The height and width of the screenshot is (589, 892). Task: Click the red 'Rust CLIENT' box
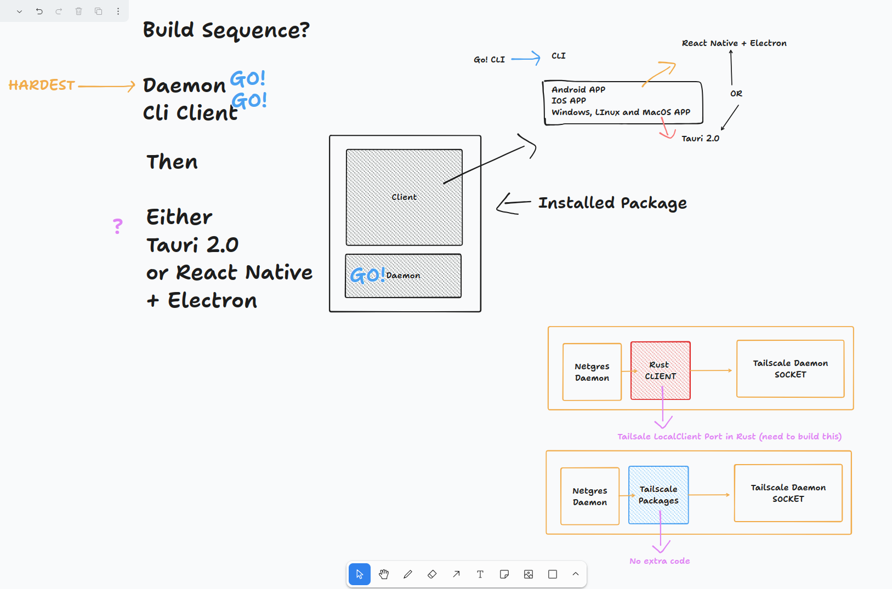(x=661, y=371)
